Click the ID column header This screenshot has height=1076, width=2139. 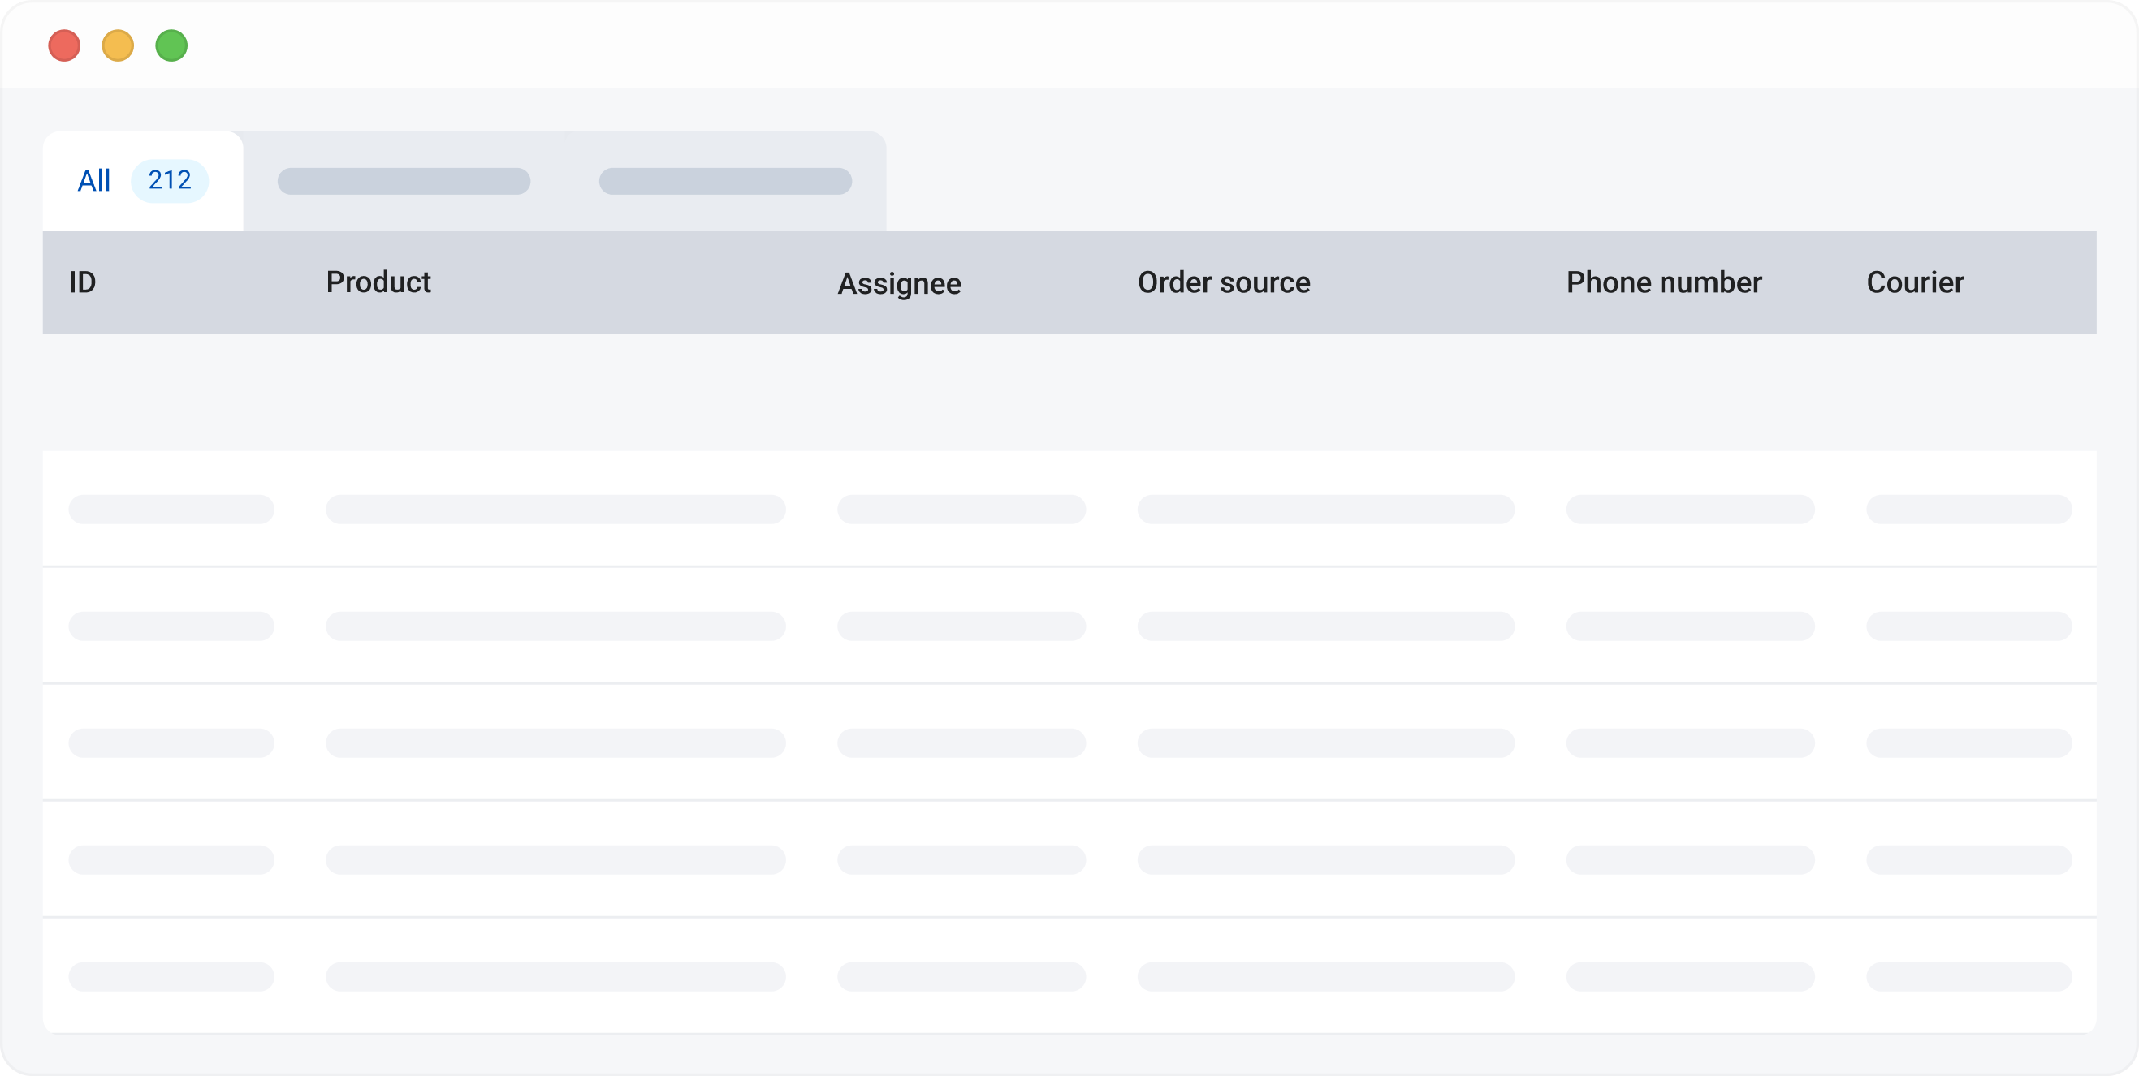82,283
